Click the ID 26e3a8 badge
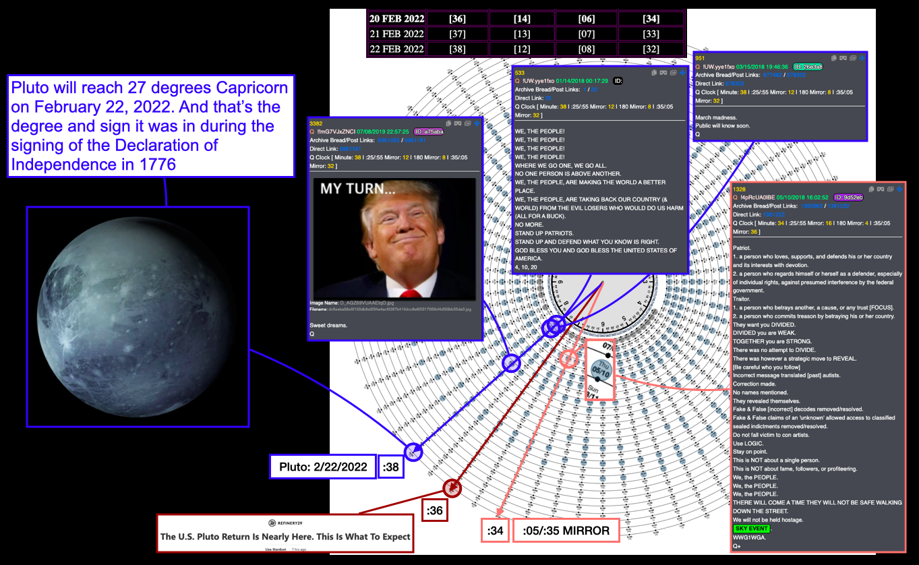 click(x=808, y=67)
